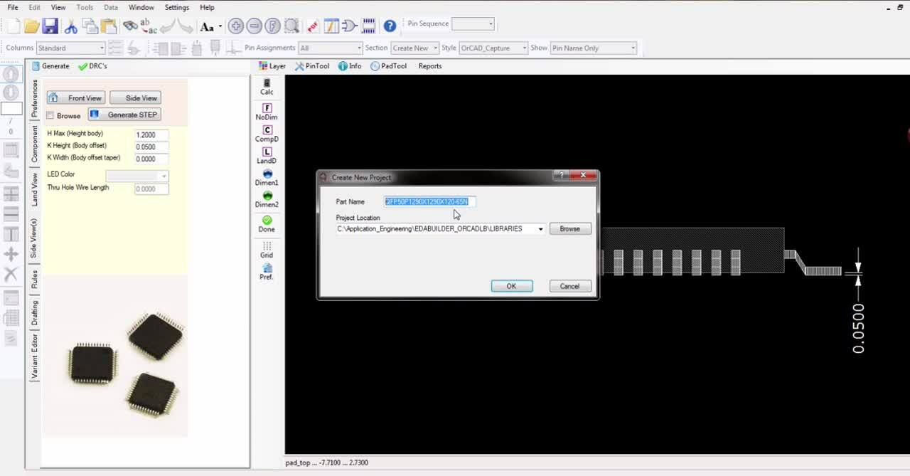Click the LandD icon
Image resolution: width=910 pixels, height=476 pixels.
(267, 155)
